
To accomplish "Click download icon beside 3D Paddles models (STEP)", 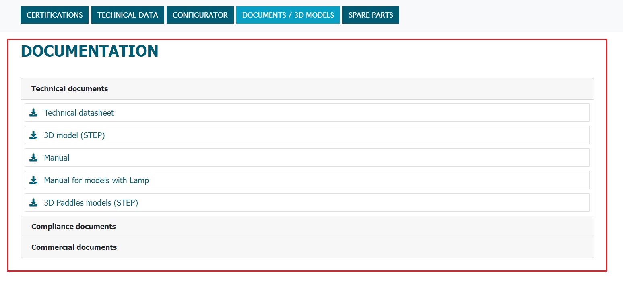I will point(33,203).
